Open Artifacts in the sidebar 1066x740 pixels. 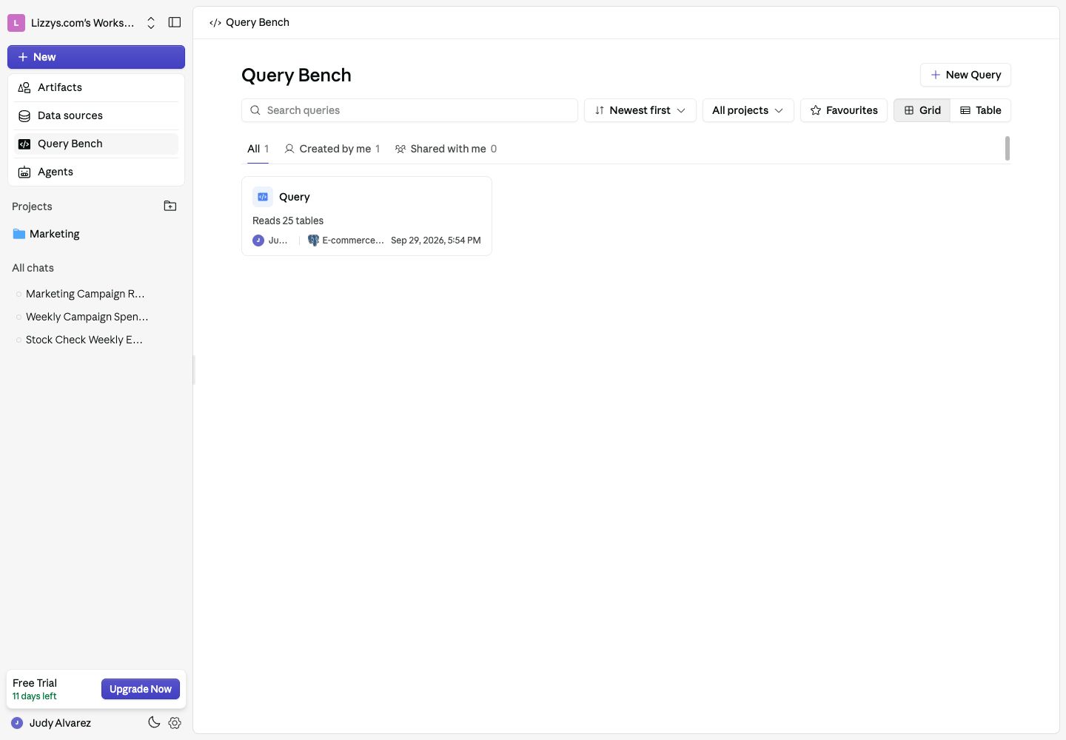(96, 87)
